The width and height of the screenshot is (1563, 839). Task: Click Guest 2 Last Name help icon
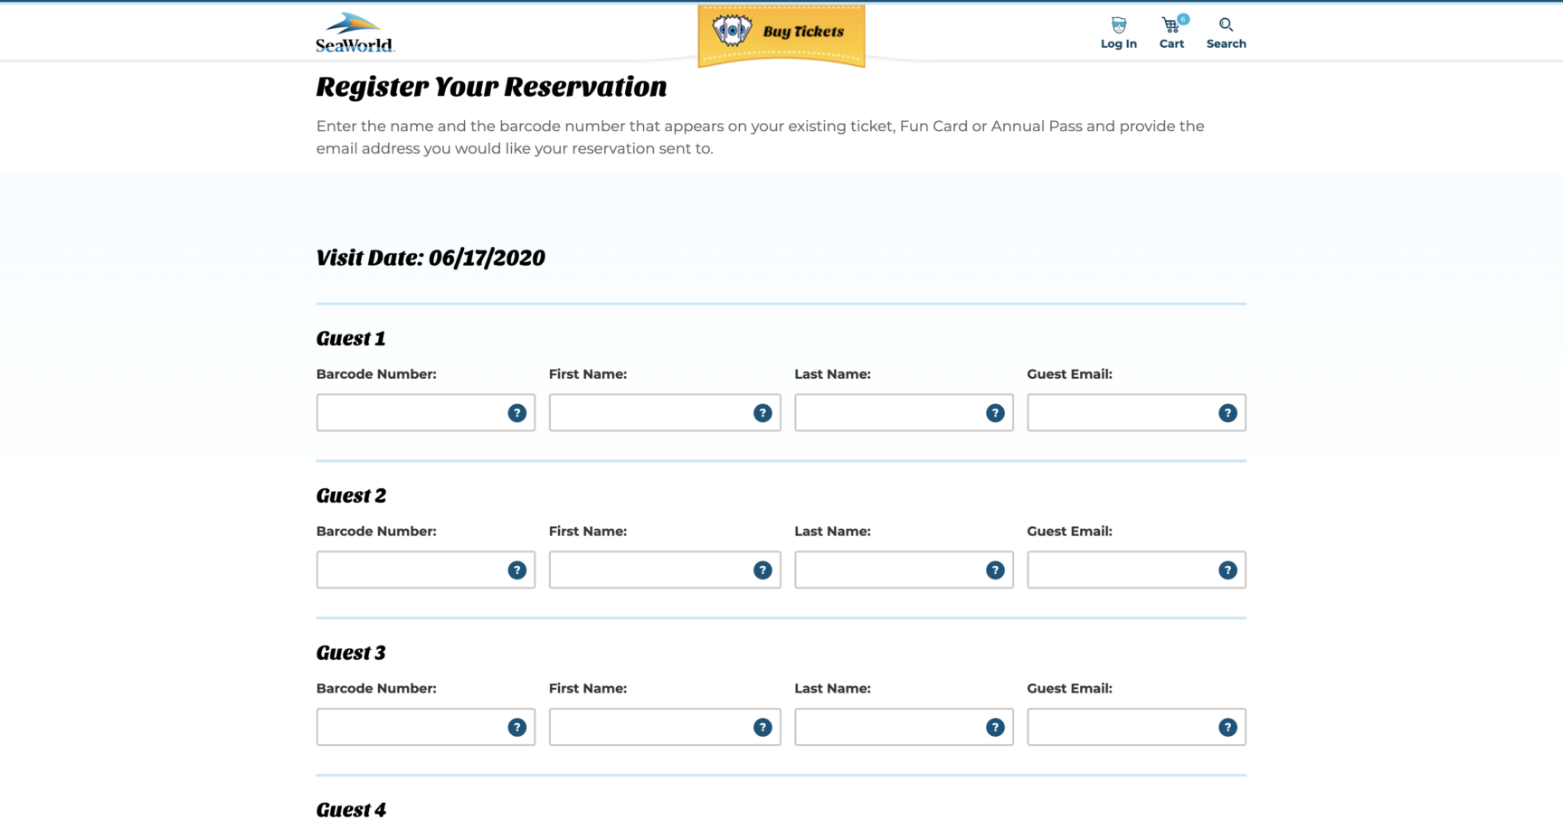pos(995,570)
